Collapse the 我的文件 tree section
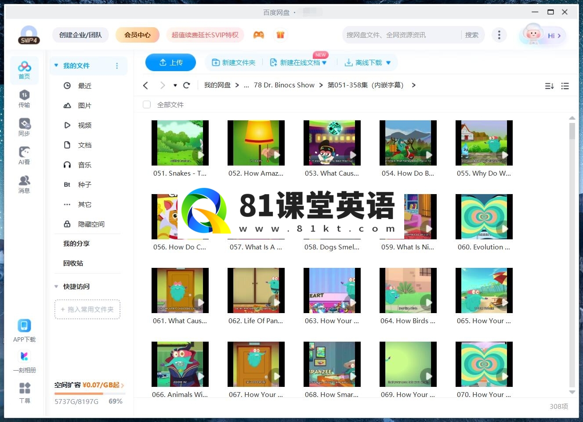The image size is (583, 422). pyautogui.click(x=56, y=65)
